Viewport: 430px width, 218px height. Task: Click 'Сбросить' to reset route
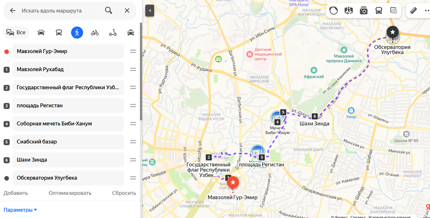coord(124,193)
